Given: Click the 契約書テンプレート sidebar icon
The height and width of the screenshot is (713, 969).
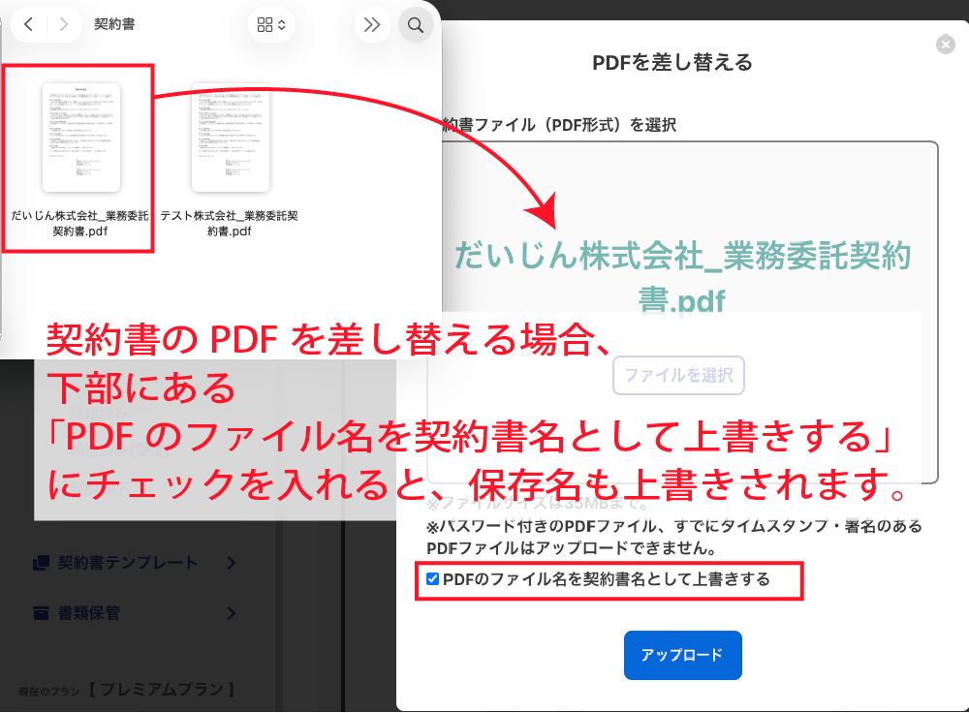Looking at the screenshot, I should coord(41,563).
